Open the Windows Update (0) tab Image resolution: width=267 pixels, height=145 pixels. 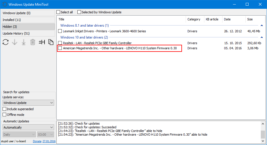[x=28, y=13]
